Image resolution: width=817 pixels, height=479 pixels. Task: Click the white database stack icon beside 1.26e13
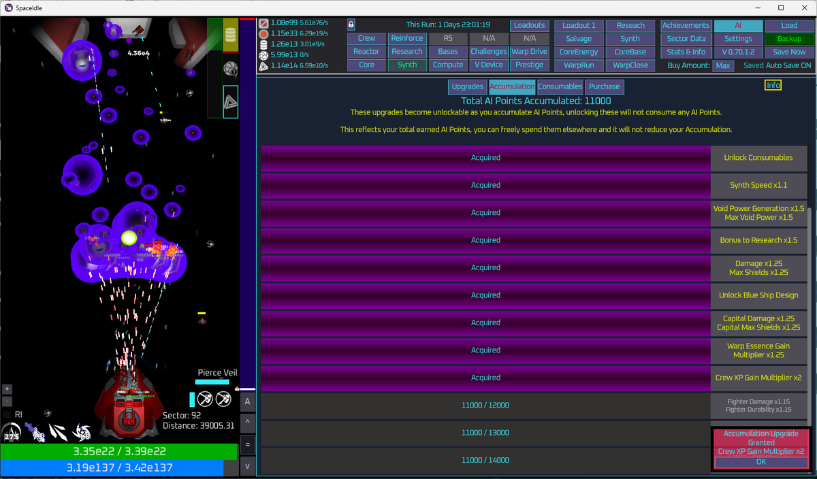pos(263,44)
